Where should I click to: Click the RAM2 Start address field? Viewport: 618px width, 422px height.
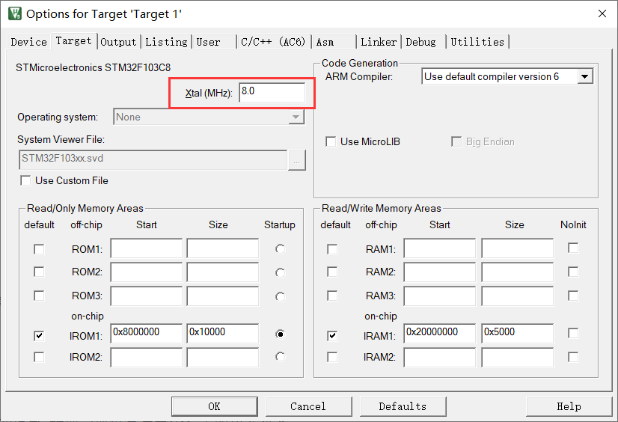[x=439, y=272]
